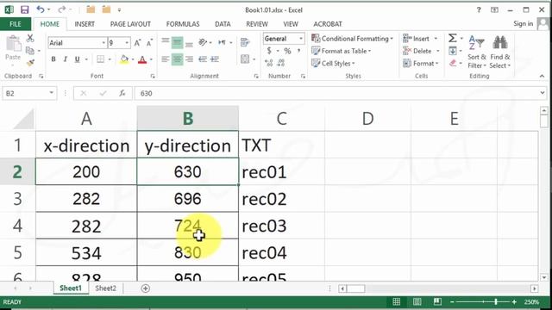
Task: Click the AutoSum sigma icon
Action: point(452,38)
